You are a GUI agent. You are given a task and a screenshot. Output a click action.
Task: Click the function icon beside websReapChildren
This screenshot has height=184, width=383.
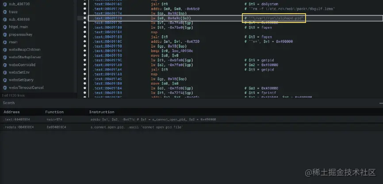tap(4, 50)
